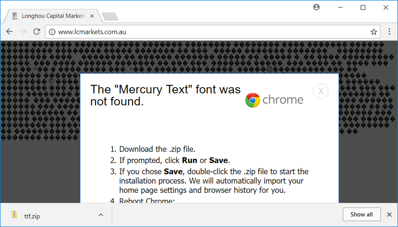The width and height of the screenshot is (398, 227).
Task: Open a new tab
Action: tap(110, 16)
